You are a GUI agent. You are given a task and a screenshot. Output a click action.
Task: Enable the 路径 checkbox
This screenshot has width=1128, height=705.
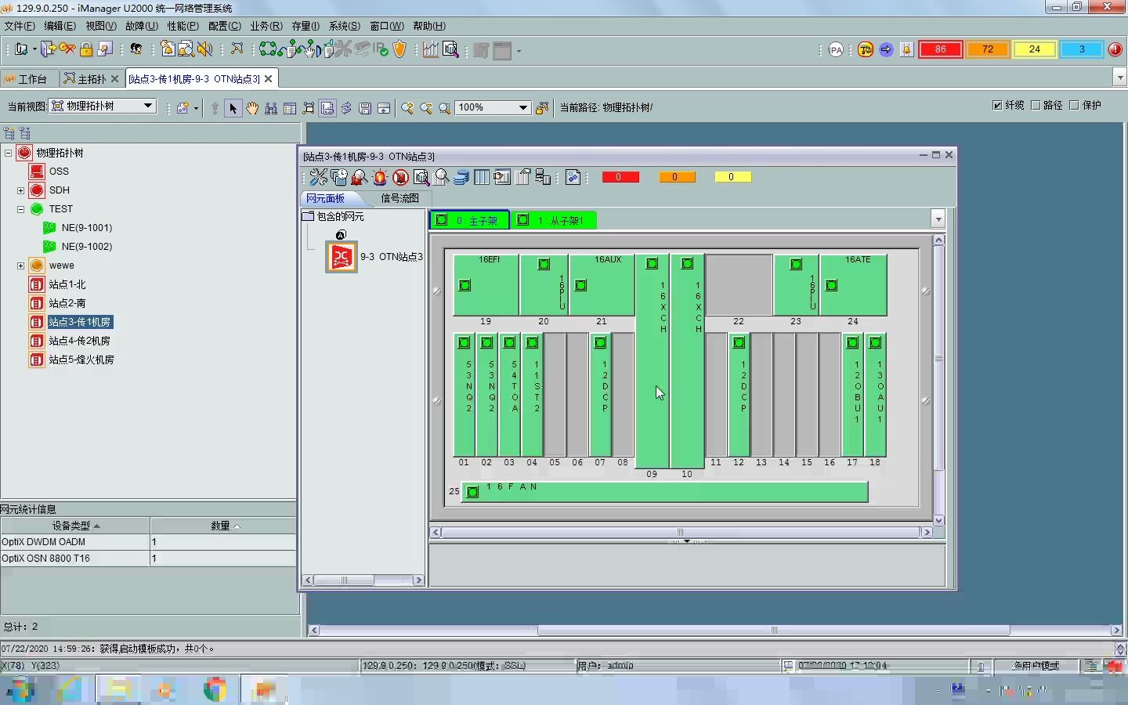[x=1036, y=105]
